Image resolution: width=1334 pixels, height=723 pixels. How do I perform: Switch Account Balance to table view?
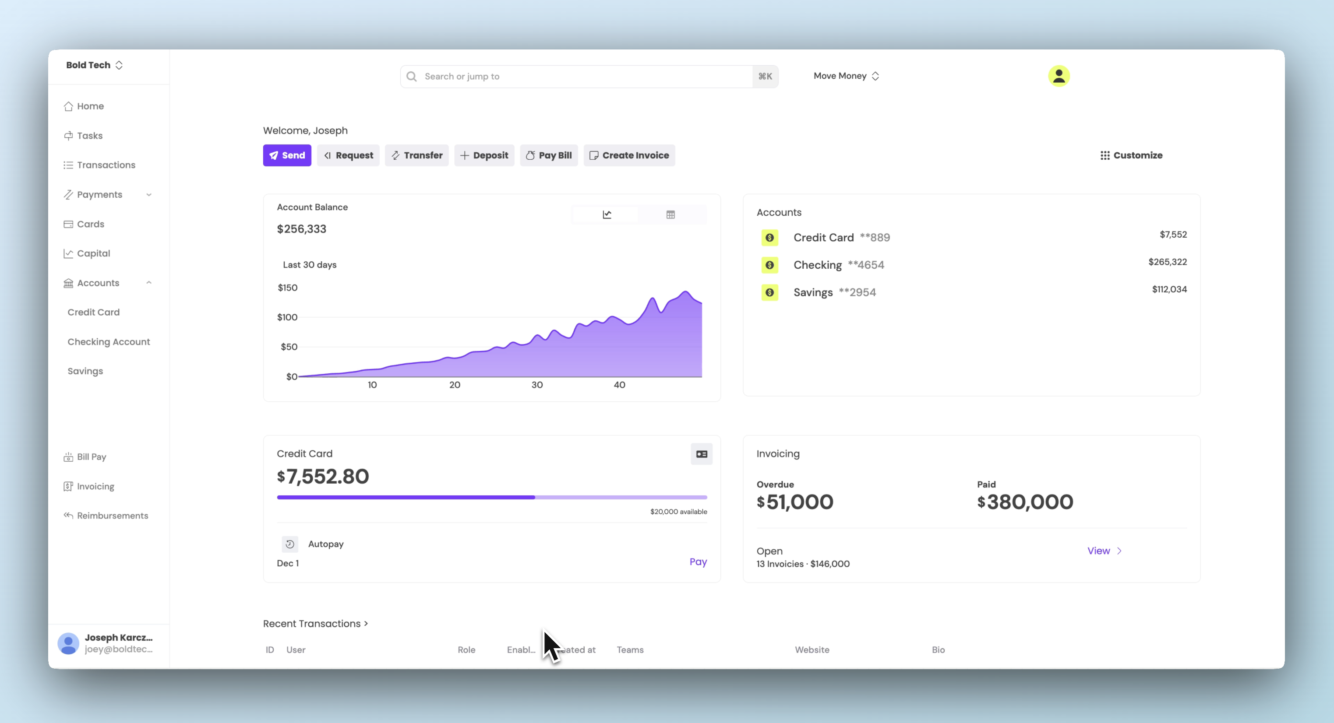tap(671, 214)
